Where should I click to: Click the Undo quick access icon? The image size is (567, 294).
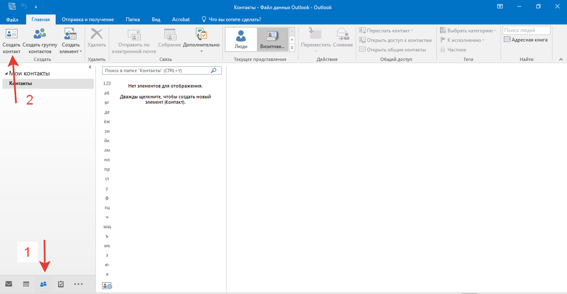click(24, 7)
